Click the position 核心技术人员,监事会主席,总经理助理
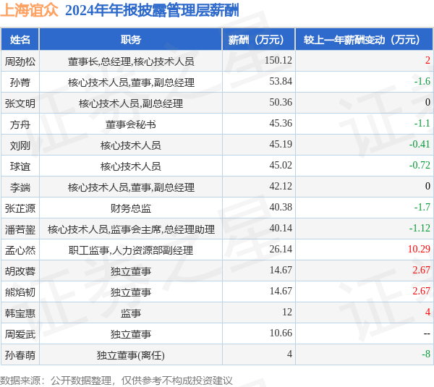Screen dimensions: 434x387 [x=131, y=229]
